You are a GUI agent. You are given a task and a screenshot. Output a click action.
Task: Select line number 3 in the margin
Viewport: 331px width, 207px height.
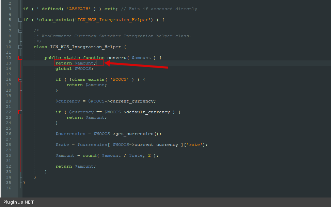click(10, 9)
